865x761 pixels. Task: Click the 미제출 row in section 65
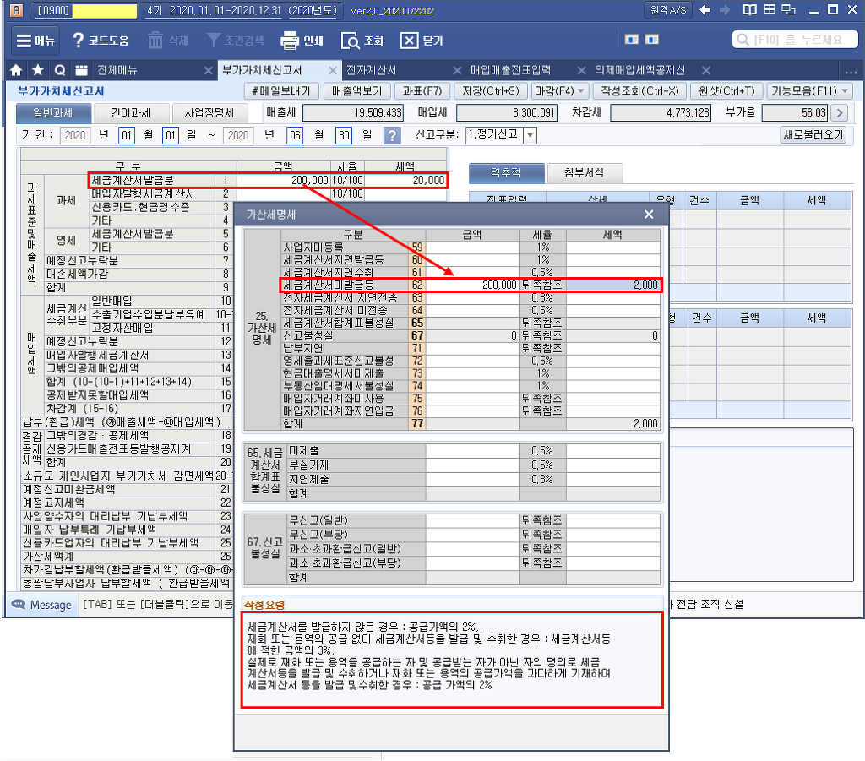474,450
